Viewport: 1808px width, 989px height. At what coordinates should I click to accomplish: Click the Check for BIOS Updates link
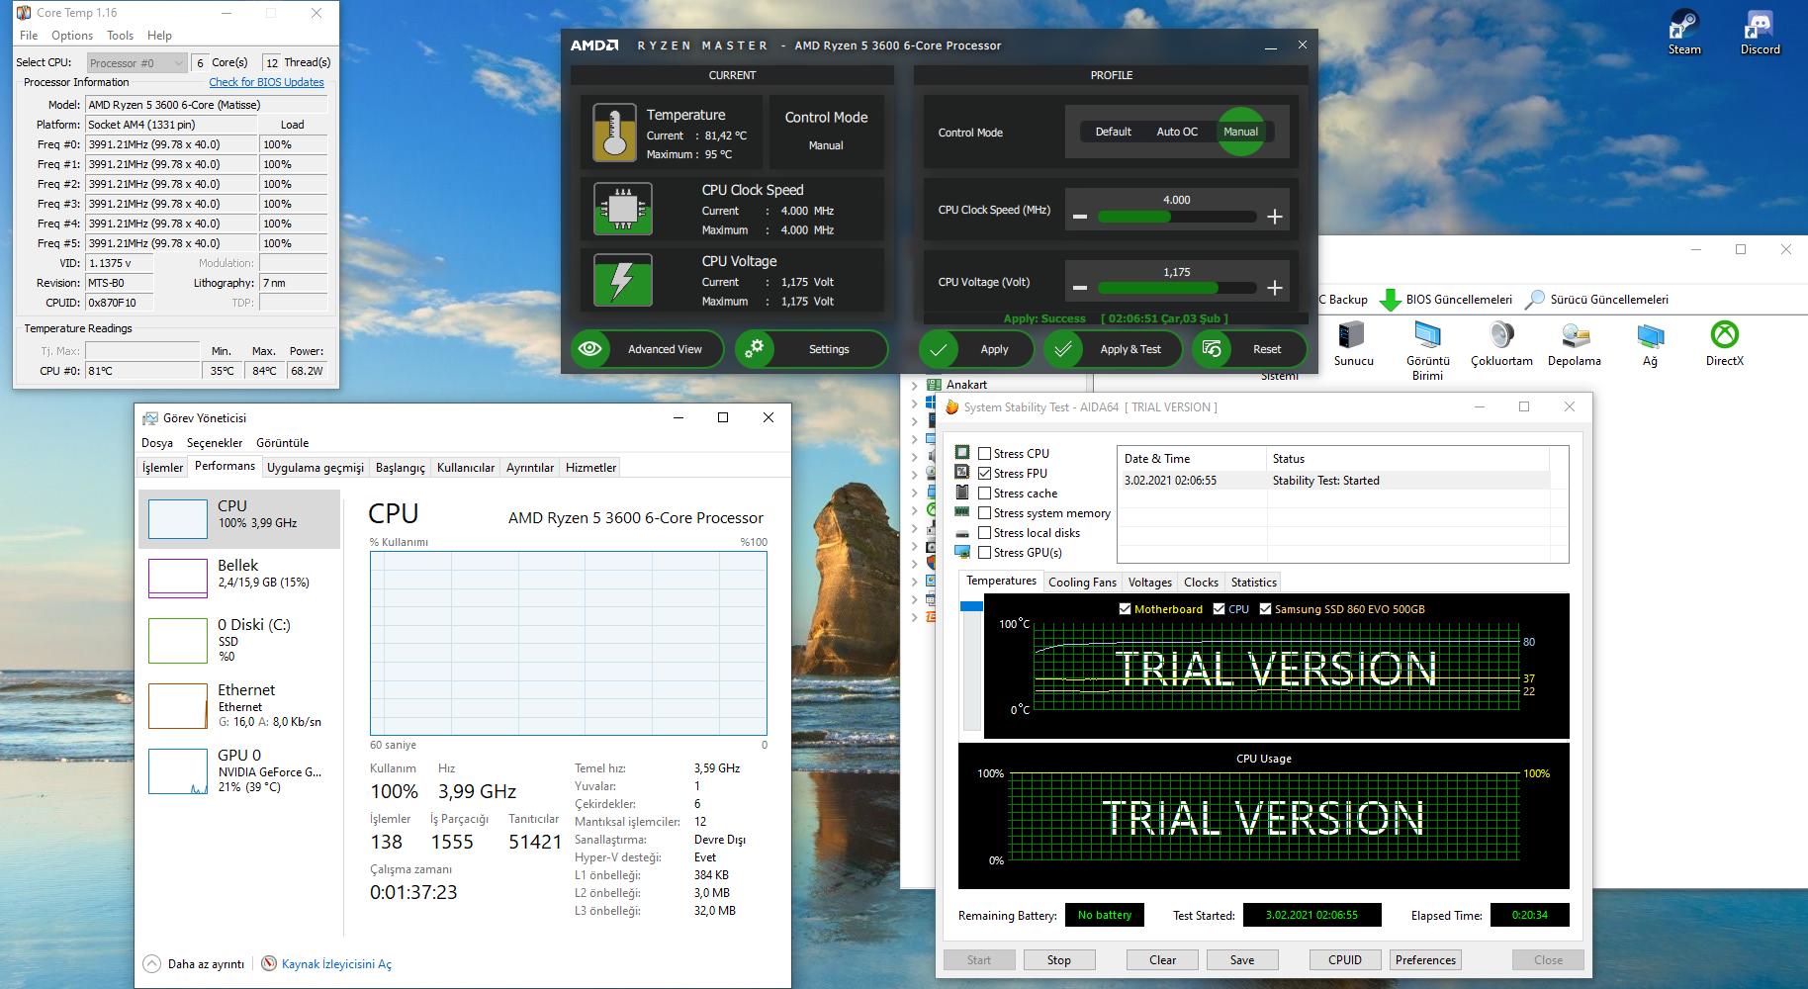click(266, 82)
